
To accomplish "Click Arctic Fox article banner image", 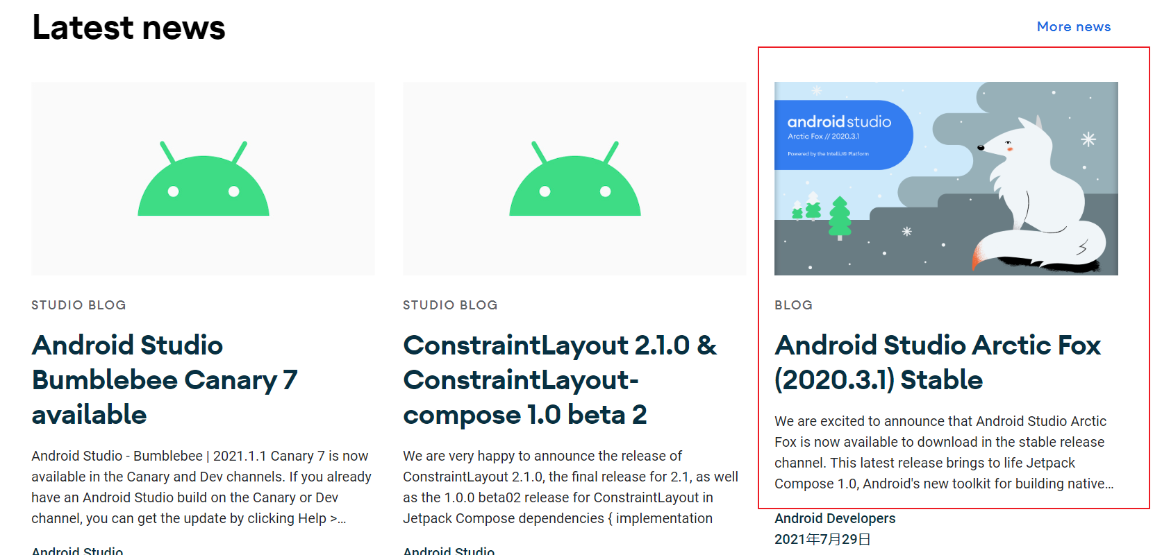I will pyautogui.click(x=946, y=178).
